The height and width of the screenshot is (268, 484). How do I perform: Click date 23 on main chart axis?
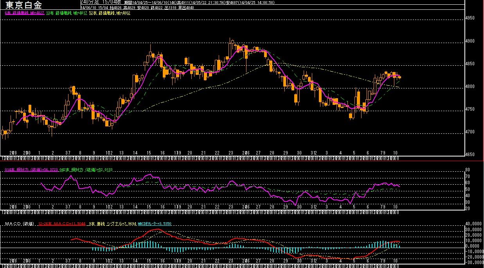point(231,153)
